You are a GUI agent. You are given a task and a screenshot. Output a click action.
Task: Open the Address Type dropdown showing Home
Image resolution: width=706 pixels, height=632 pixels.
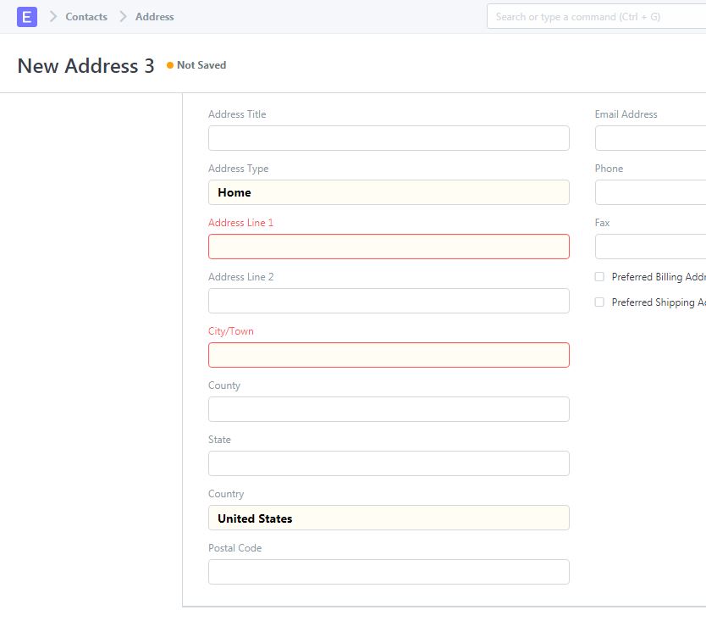pos(389,192)
